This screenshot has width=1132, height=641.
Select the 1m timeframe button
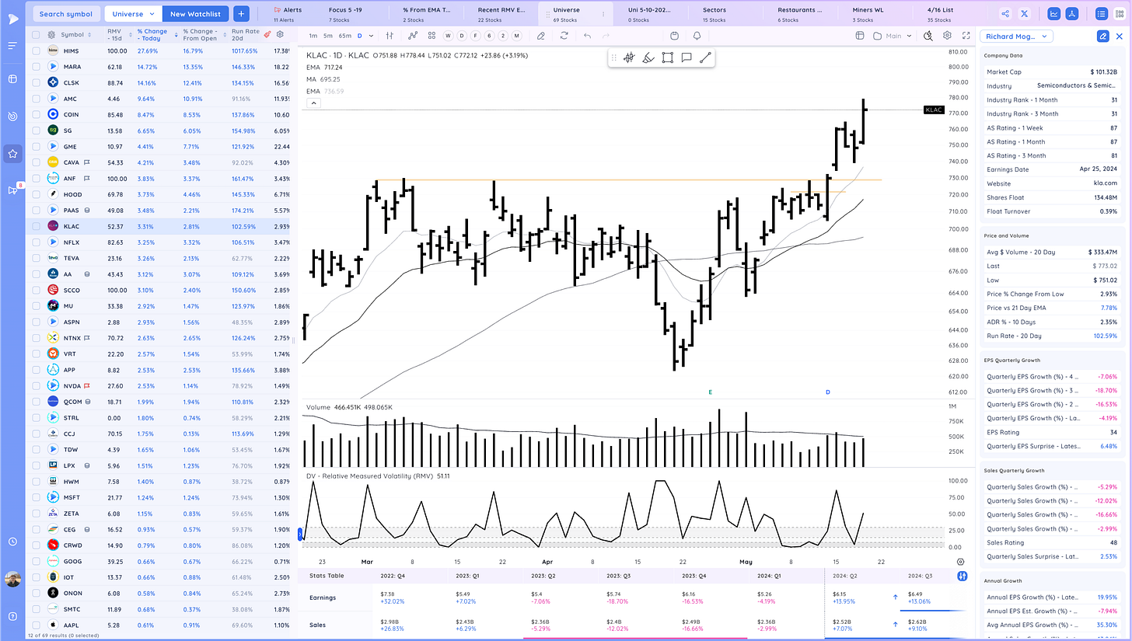[313, 36]
